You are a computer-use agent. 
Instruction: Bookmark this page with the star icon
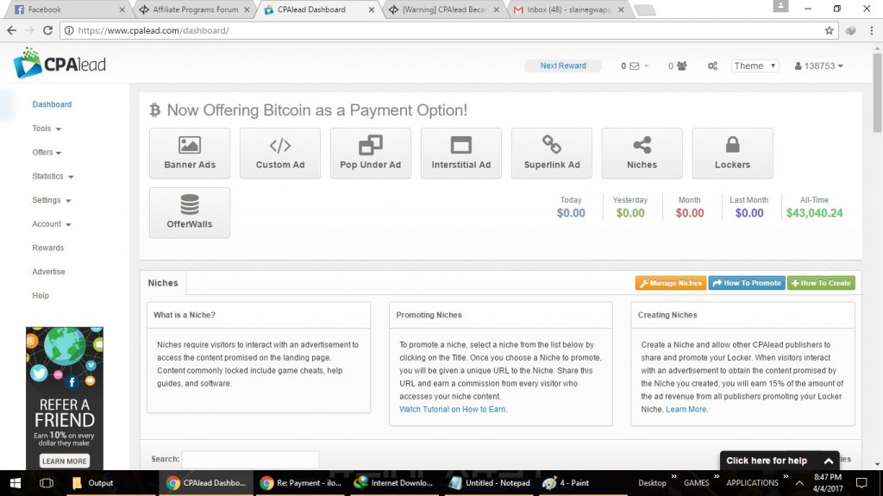click(x=829, y=30)
